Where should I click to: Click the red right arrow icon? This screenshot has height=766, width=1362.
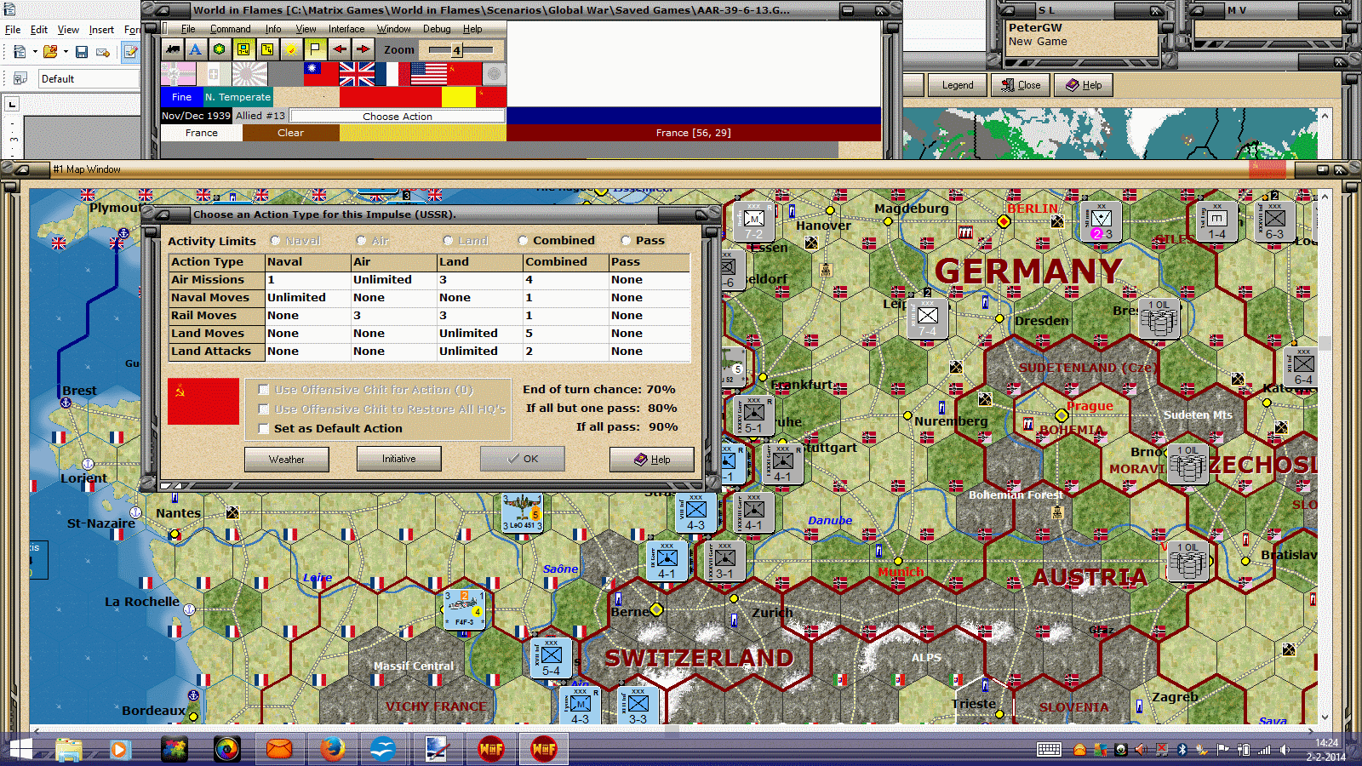363,49
